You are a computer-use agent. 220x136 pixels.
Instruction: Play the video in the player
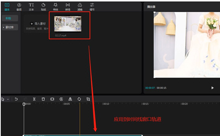[x=212, y=88]
